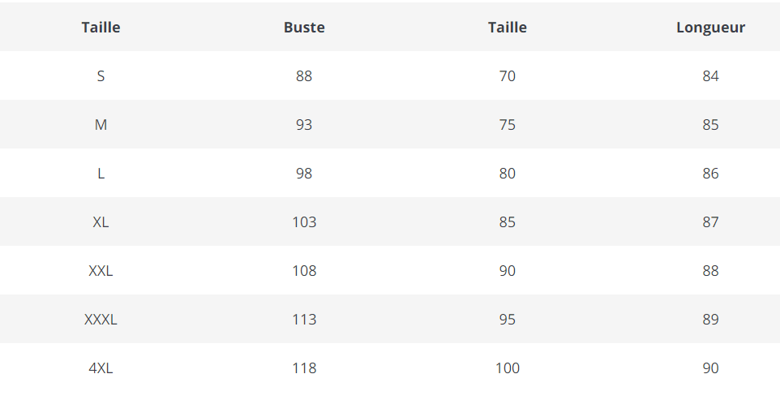Click the XXL size label
This screenshot has height=404, width=780.
(x=101, y=271)
